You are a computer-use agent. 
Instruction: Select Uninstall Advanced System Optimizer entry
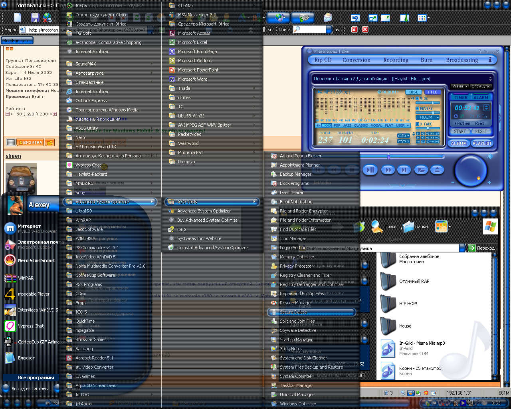point(212,248)
